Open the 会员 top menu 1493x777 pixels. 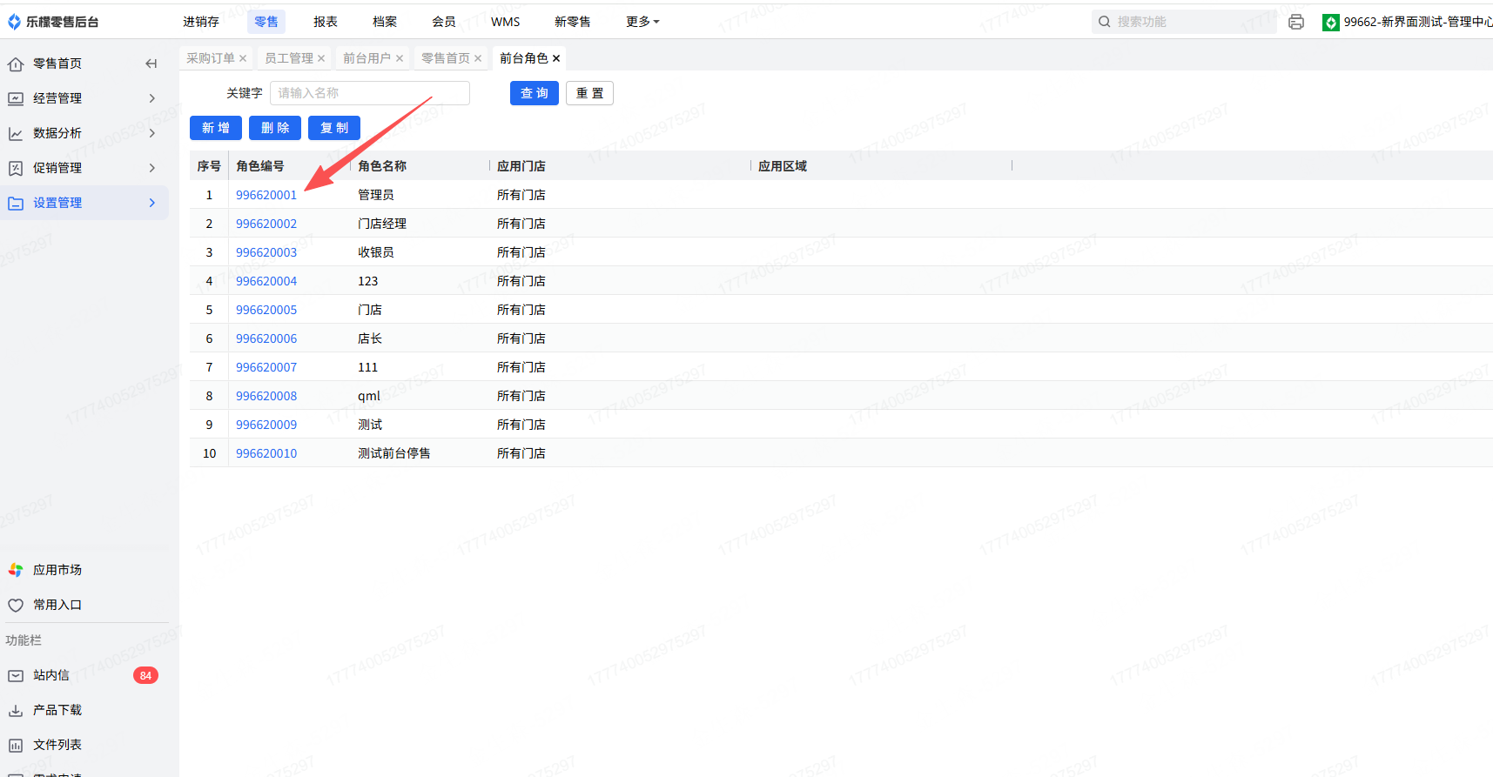click(x=444, y=22)
